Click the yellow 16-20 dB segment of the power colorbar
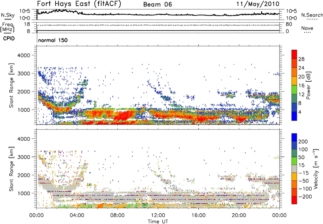The width and height of the screenshot is (323, 224). click(294, 80)
